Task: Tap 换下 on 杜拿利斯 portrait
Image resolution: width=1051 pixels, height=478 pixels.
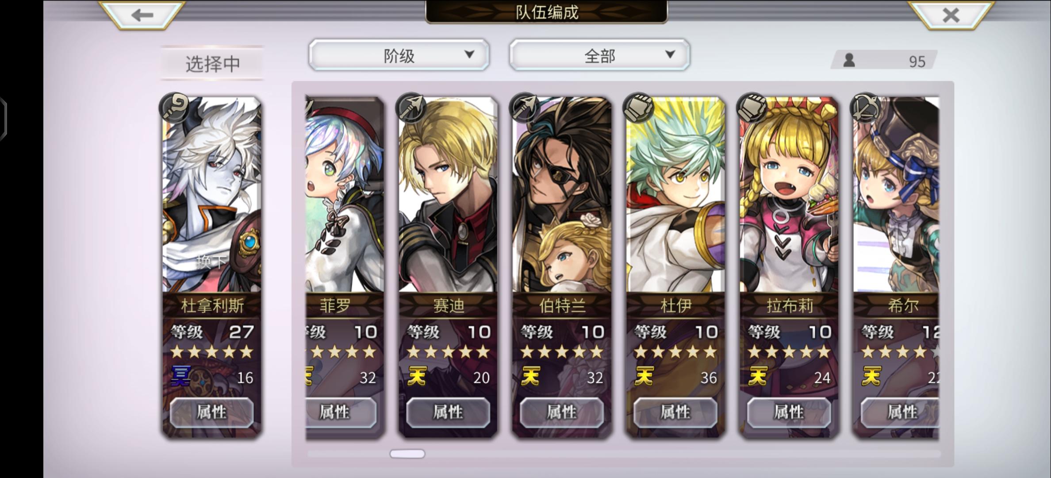Action: tap(212, 262)
